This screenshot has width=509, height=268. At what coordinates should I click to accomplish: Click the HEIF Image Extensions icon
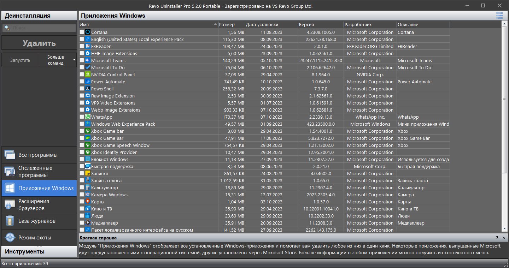(x=88, y=53)
